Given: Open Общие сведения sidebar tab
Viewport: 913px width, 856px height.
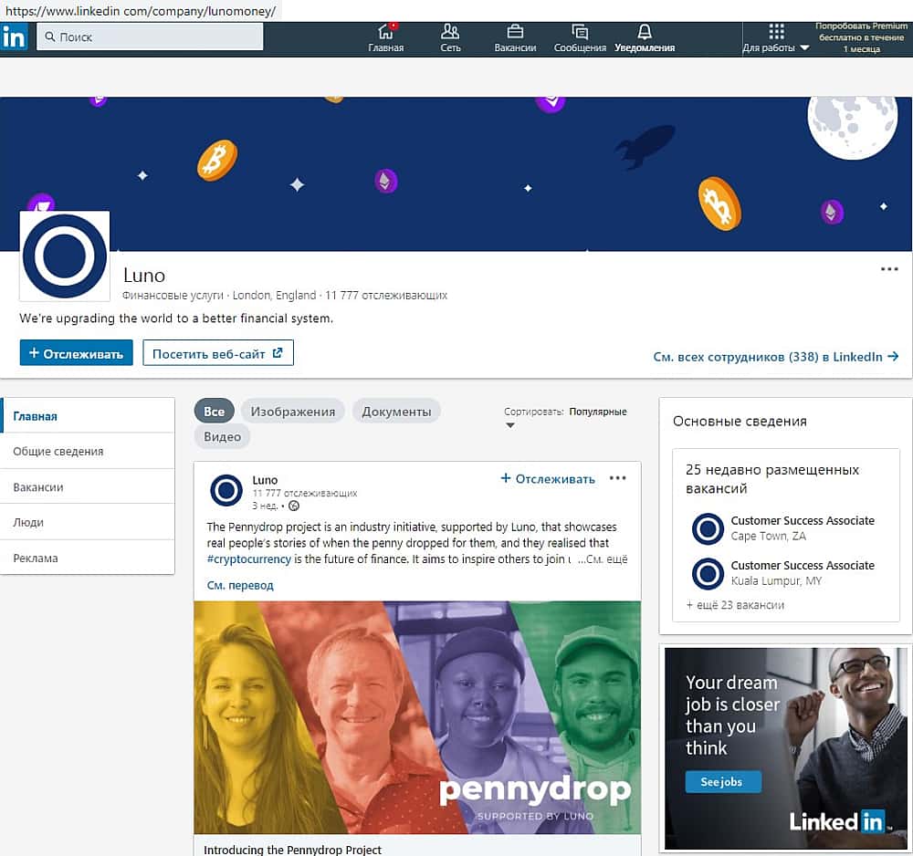Looking at the screenshot, I should tap(88, 451).
